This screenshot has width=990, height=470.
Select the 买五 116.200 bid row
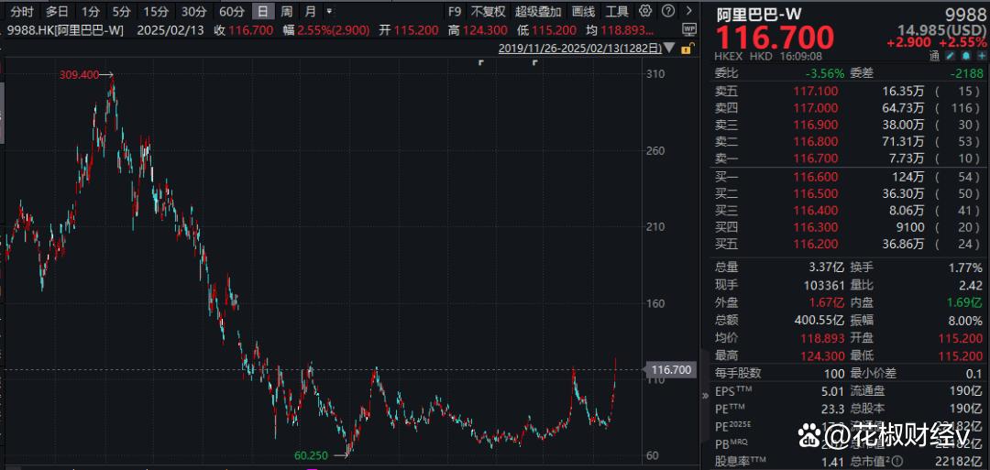tap(849, 244)
